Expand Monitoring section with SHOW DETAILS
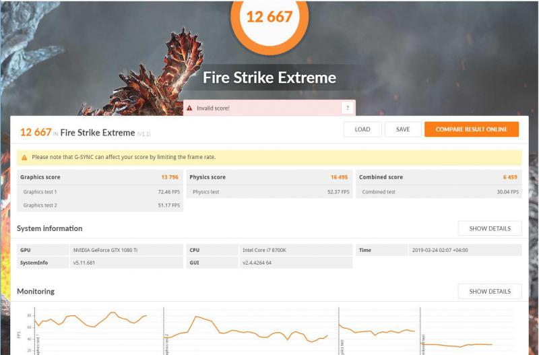Image resolution: width=539 pixels, height=355 pixels. (489, 292)
